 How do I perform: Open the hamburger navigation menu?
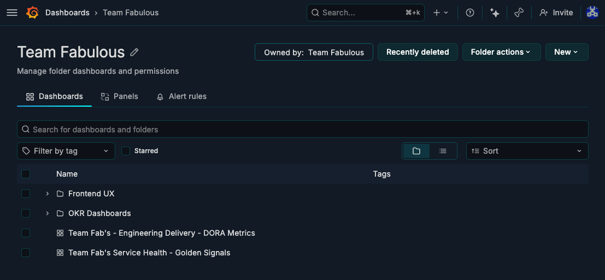point(12,13)
